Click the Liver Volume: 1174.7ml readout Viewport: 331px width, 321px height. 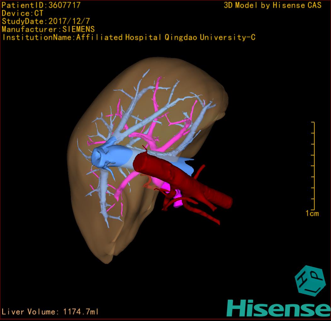pos(50,312)
